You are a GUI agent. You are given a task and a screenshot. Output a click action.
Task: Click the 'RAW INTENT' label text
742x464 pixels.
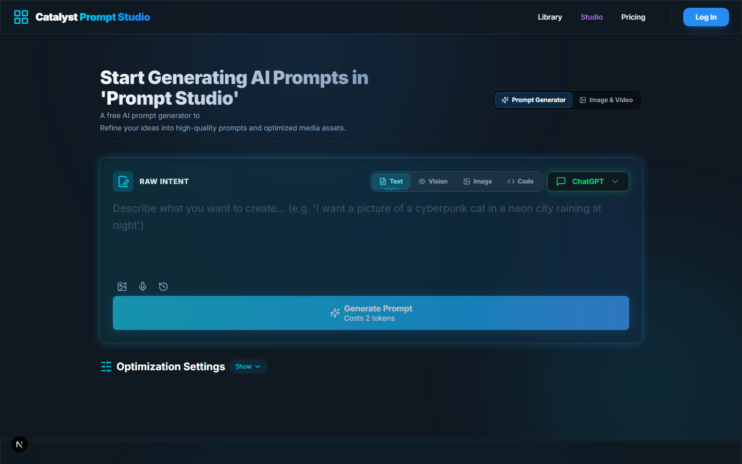[164, 181]
